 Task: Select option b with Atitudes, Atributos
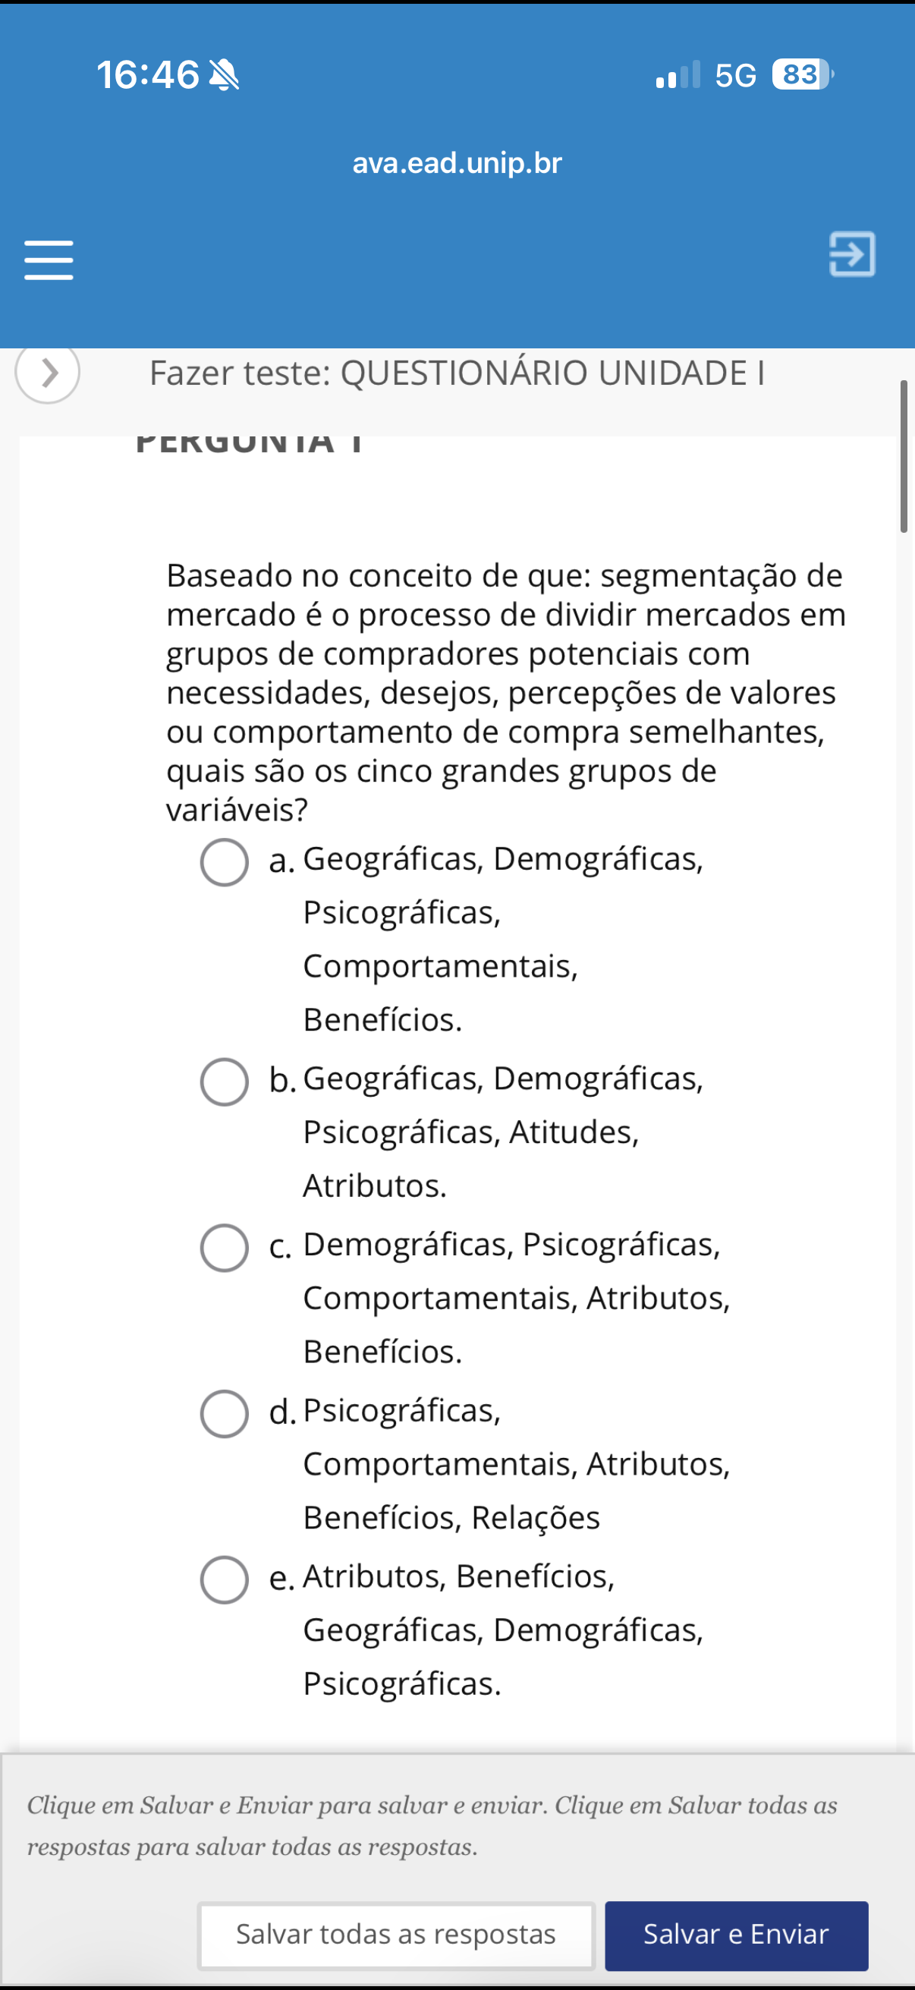tap(224, 1082)
